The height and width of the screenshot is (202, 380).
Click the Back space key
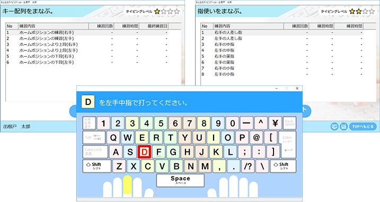(289, 123)
